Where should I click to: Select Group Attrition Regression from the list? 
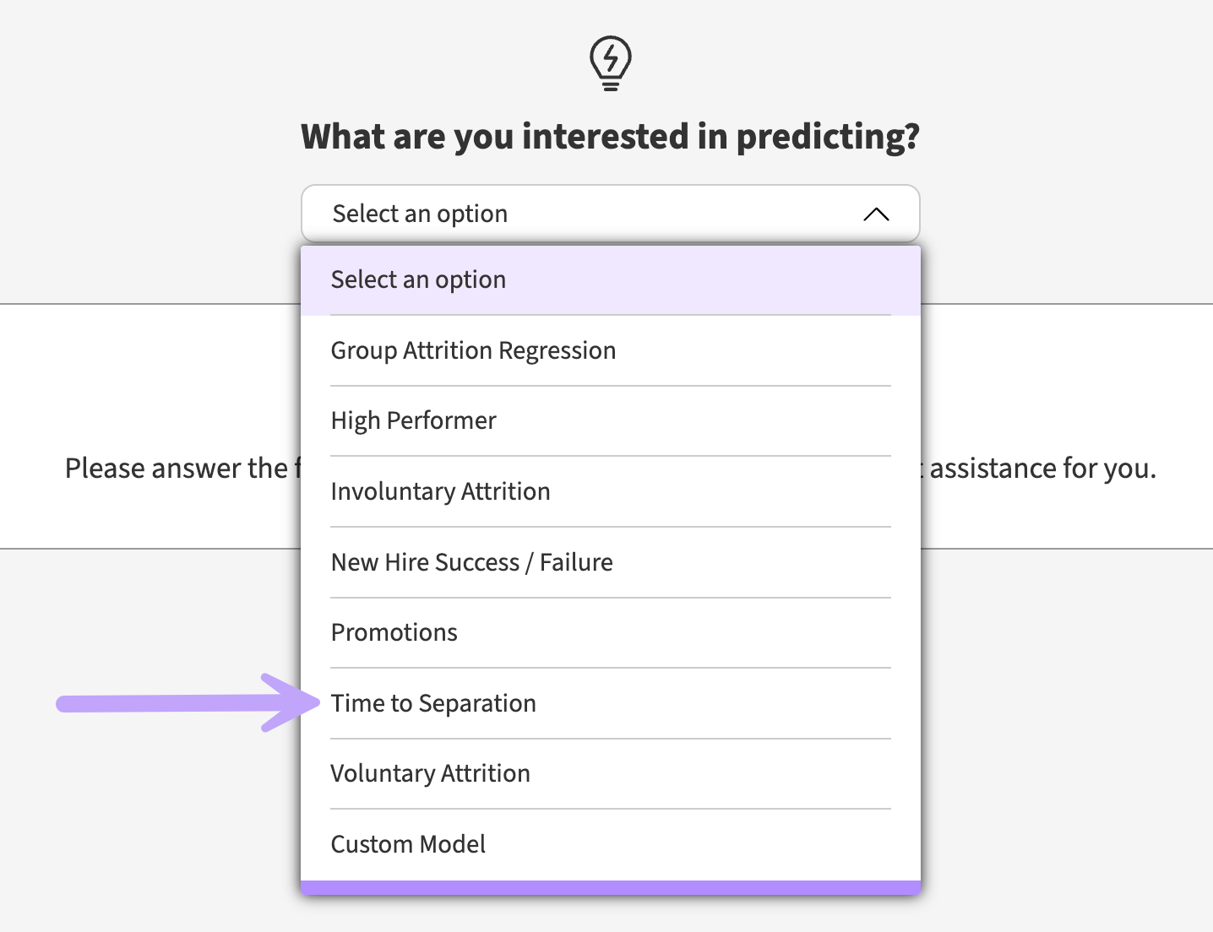point(610,350)
